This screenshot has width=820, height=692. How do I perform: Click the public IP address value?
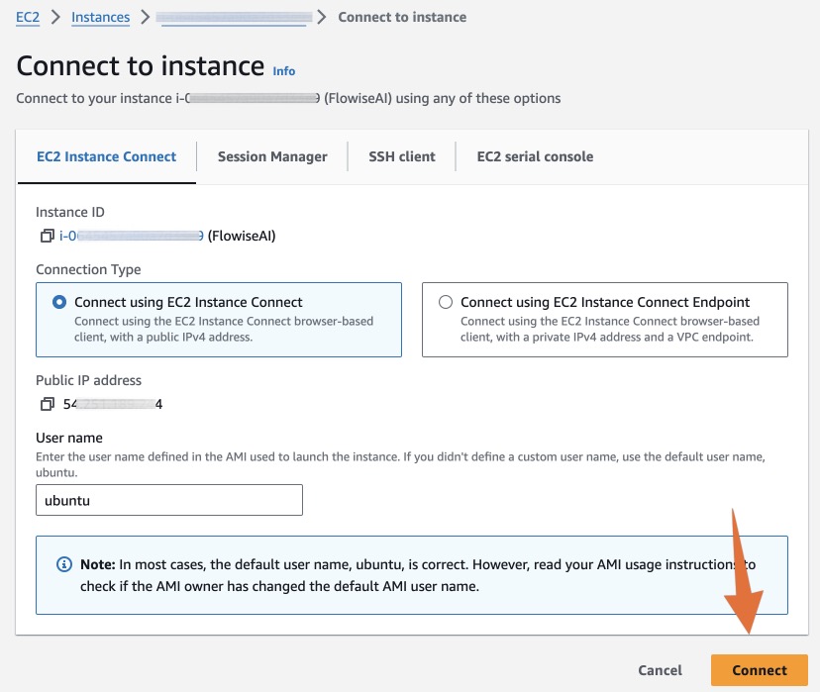[111, 404]
